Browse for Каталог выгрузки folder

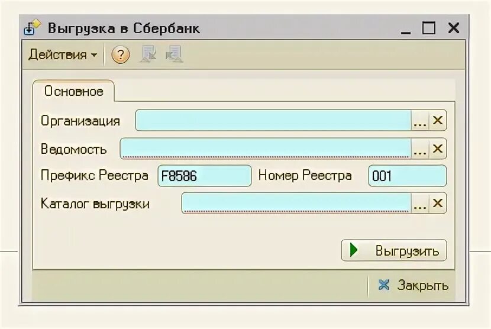[x=420, y=203]
